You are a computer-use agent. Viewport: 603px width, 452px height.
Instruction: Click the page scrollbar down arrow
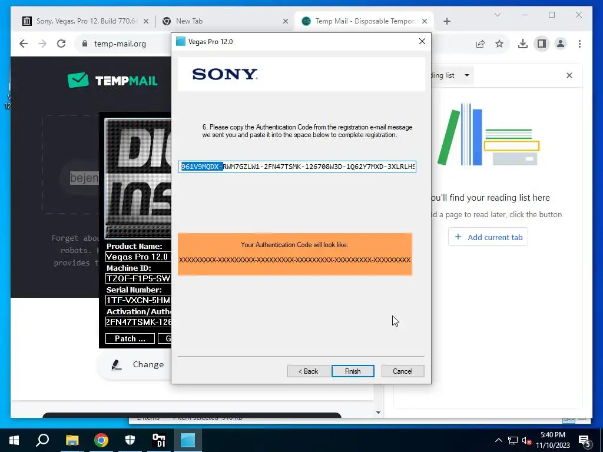coord(378,413)
